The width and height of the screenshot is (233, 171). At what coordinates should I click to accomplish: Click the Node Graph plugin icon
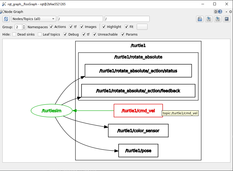pos(2,12)
